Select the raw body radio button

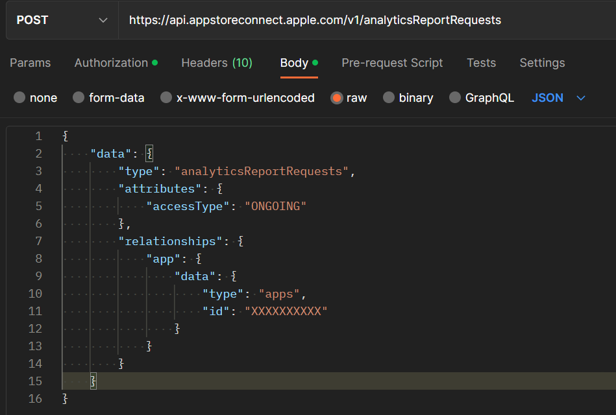point(336,98)
